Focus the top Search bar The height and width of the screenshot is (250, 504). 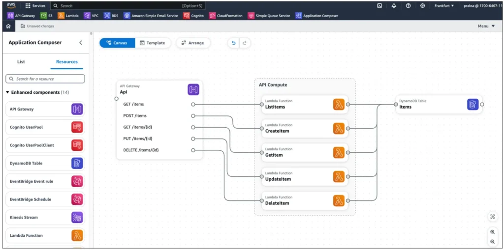[x=127, y=6]
